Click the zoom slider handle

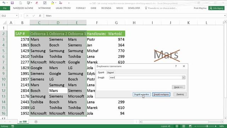point(207,126)
